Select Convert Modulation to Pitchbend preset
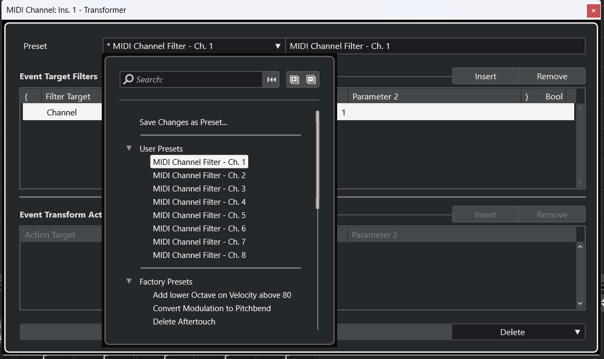This screenshot has height=359, width=604. (x=211, y=308)
